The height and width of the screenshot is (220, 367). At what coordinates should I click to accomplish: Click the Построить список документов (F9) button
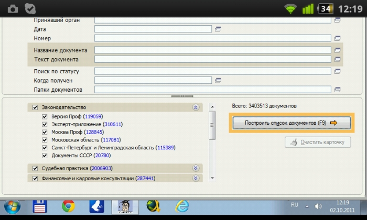(292, 123)
